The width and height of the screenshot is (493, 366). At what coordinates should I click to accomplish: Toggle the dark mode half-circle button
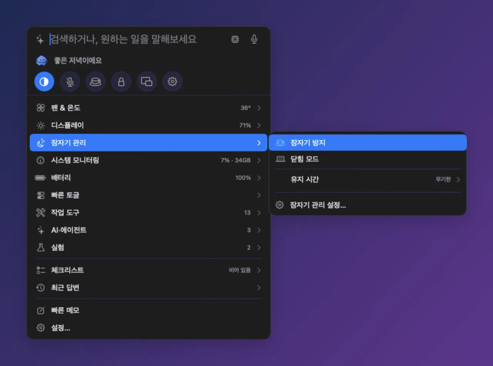(x=44, y=82)
